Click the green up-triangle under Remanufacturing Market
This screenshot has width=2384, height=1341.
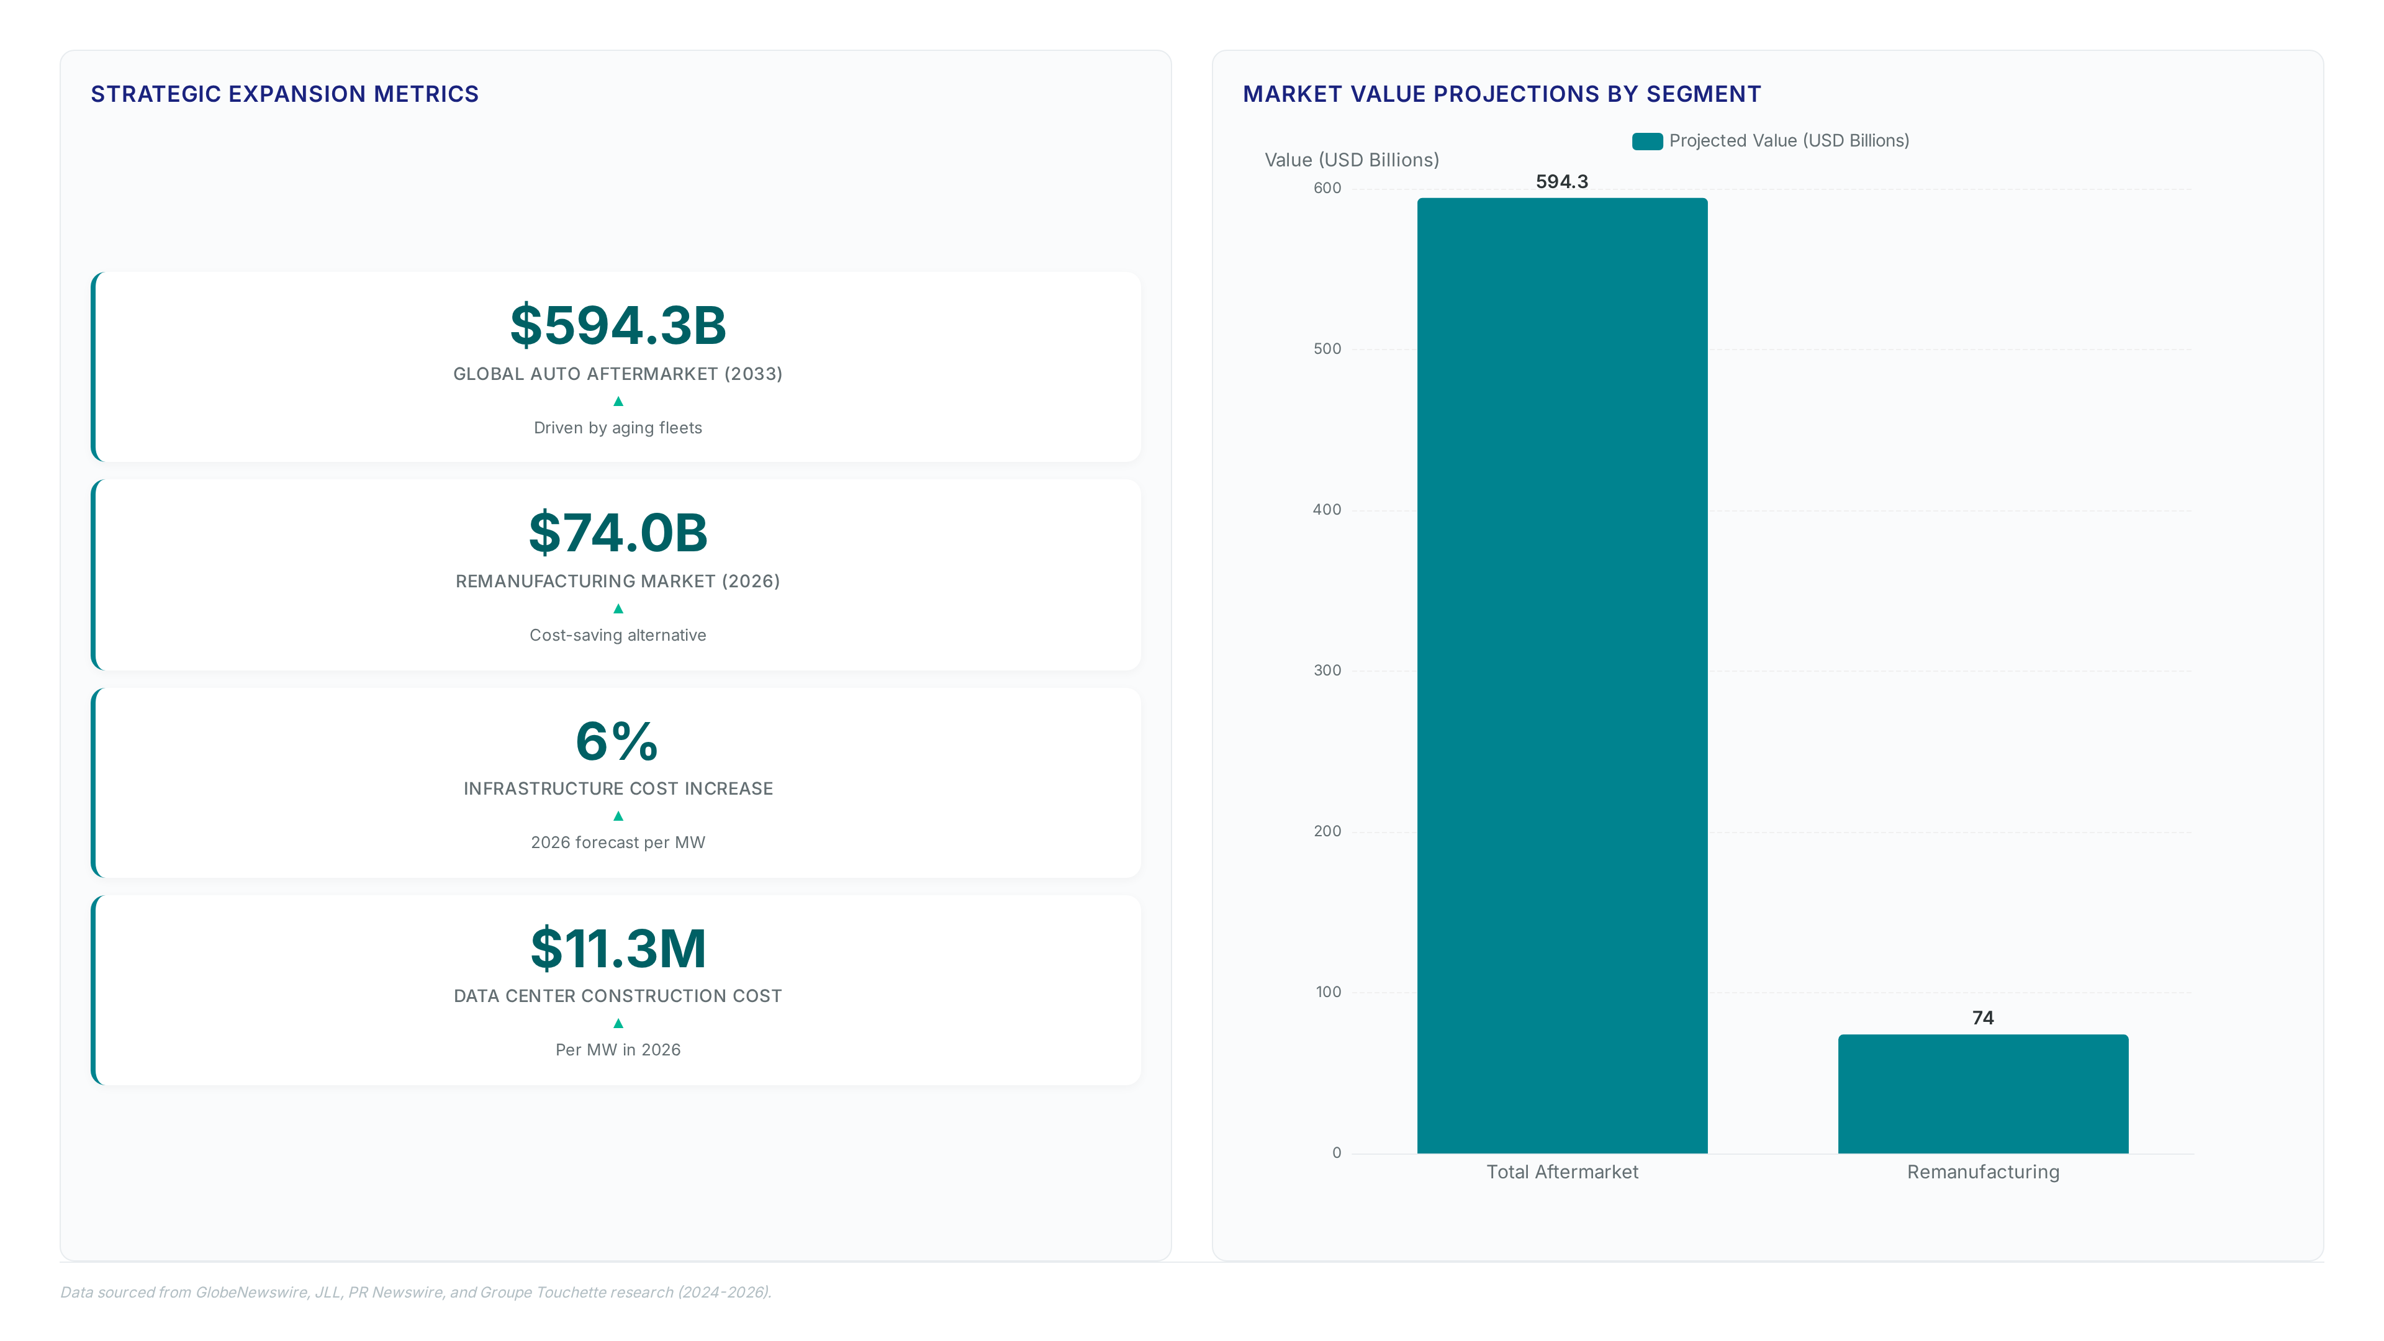[618, 609]
